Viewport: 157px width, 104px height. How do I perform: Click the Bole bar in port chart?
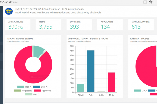click(x=91, y=71)
